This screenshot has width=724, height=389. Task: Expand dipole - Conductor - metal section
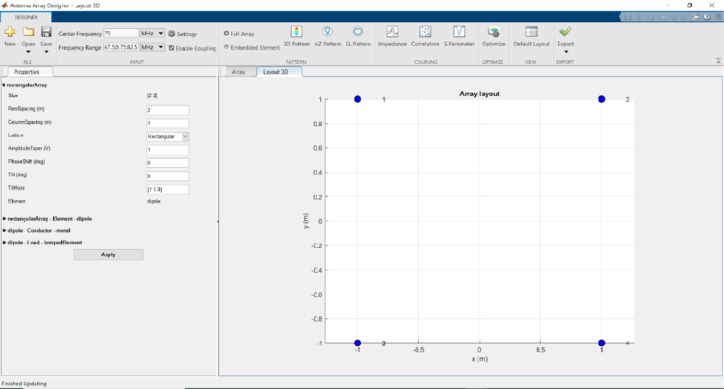pos(4,230)
